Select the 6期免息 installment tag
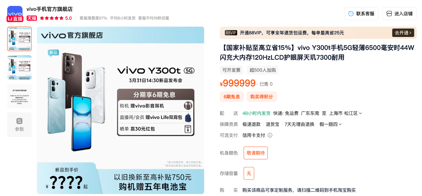422x196 pixels. coord(232,97)
